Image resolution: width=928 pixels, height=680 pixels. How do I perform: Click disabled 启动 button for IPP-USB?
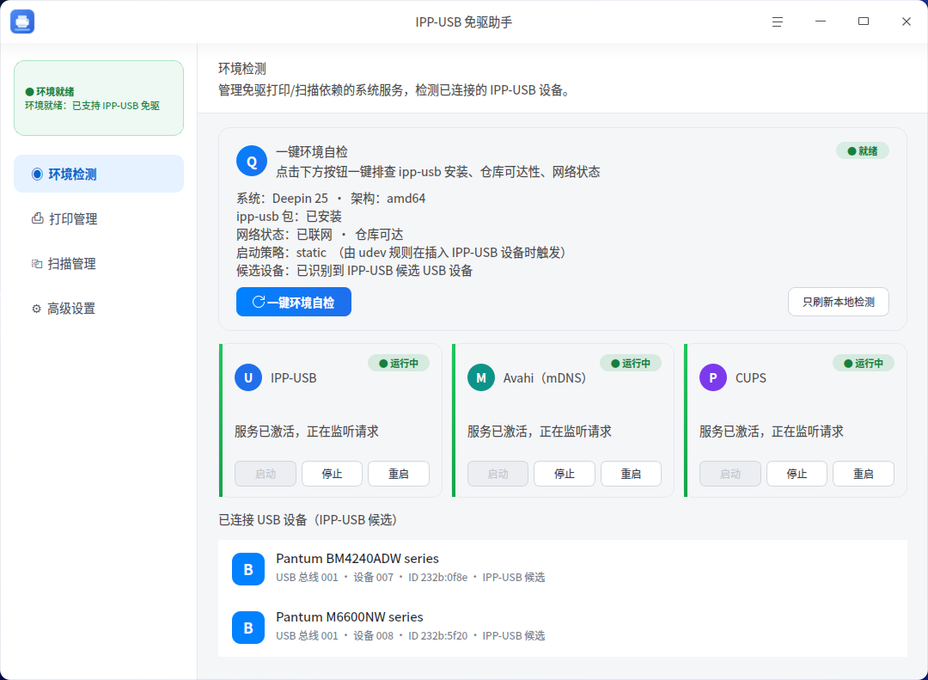(266, 474)
